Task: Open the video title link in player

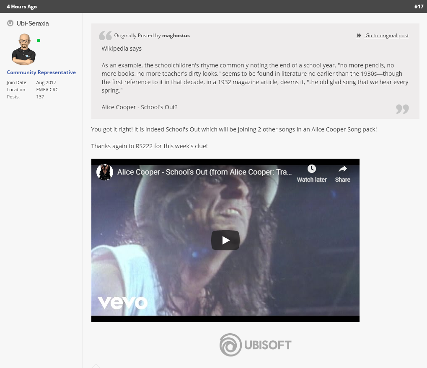Action: 204,172
